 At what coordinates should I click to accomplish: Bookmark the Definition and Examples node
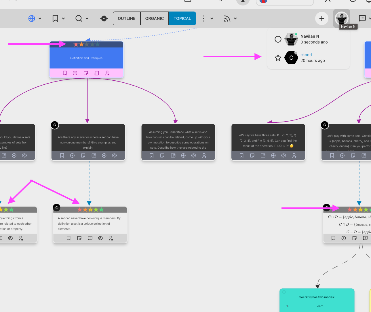coord(65,73)
